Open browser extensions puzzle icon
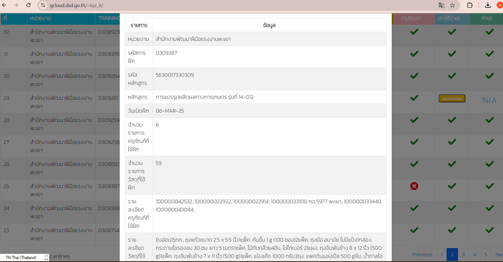Viewport: 503px width, 262px height. [470, 5]
